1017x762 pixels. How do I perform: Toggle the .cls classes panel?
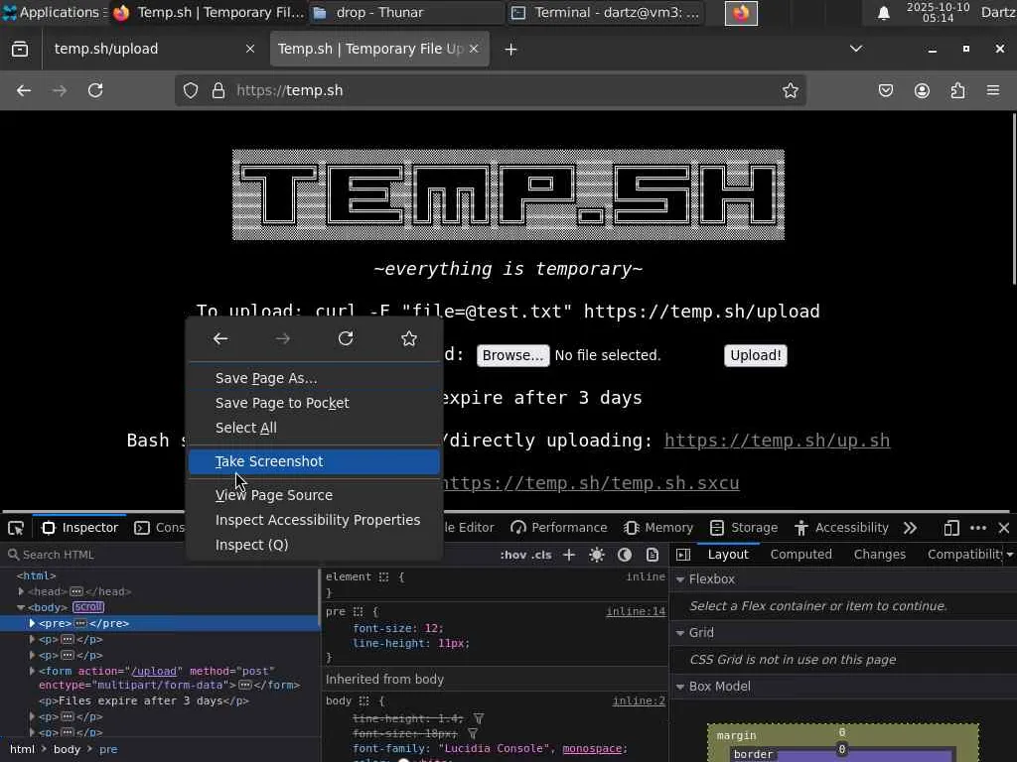point(541,555)
